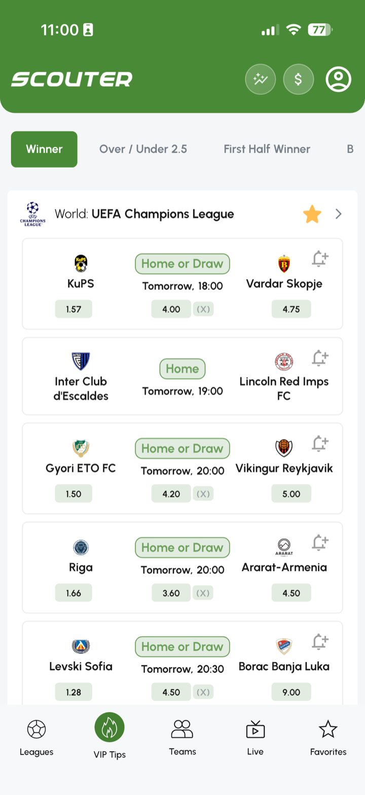This screenshot has height=795, width=365.
Task: Select the 1.57 odds for KuPS
Action: pyautogui.click(x=74, y=309)
